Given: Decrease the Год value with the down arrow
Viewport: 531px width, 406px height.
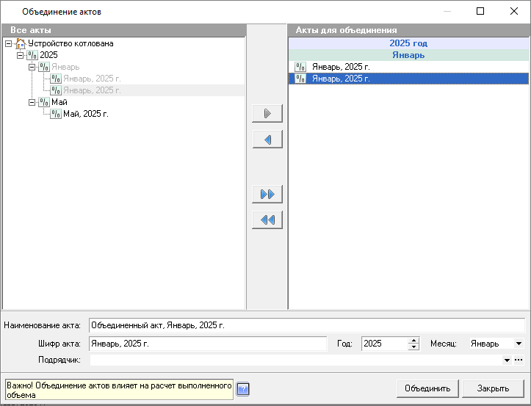Looking at the screenshot, I should tap(413, 347).
